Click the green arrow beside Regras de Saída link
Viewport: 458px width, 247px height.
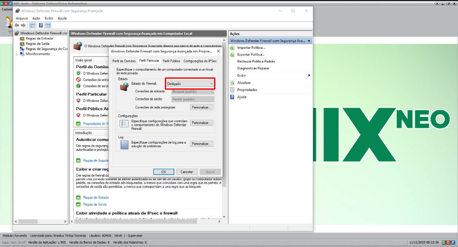tap(78, 205)
